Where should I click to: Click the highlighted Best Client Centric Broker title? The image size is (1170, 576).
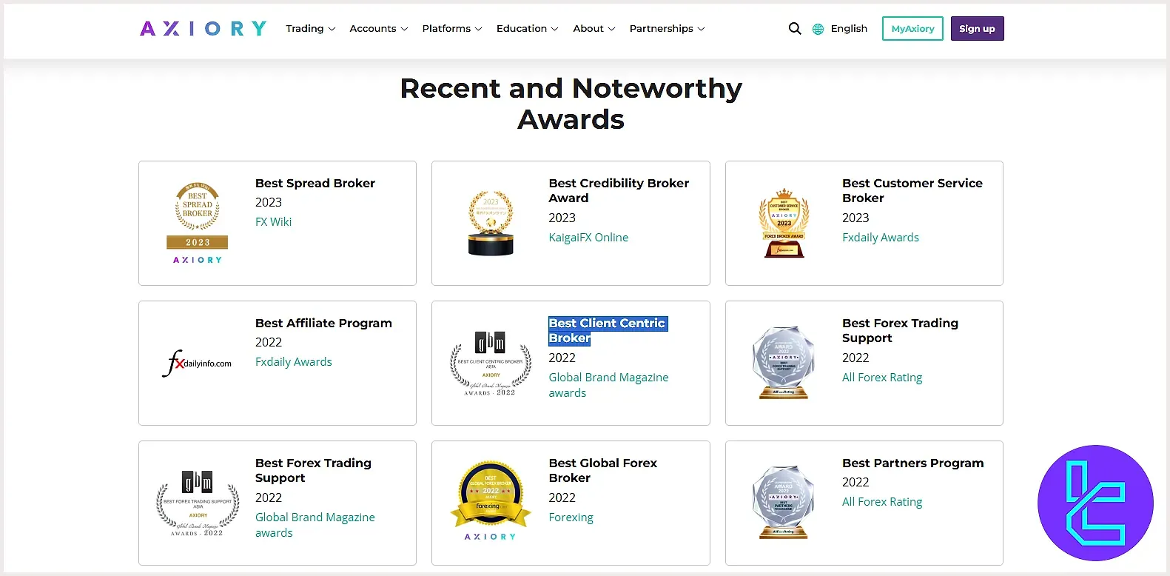[608, 331]
